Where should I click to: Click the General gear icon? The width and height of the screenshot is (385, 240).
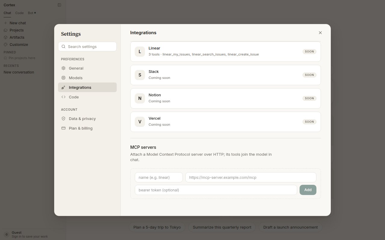[63, 68]
